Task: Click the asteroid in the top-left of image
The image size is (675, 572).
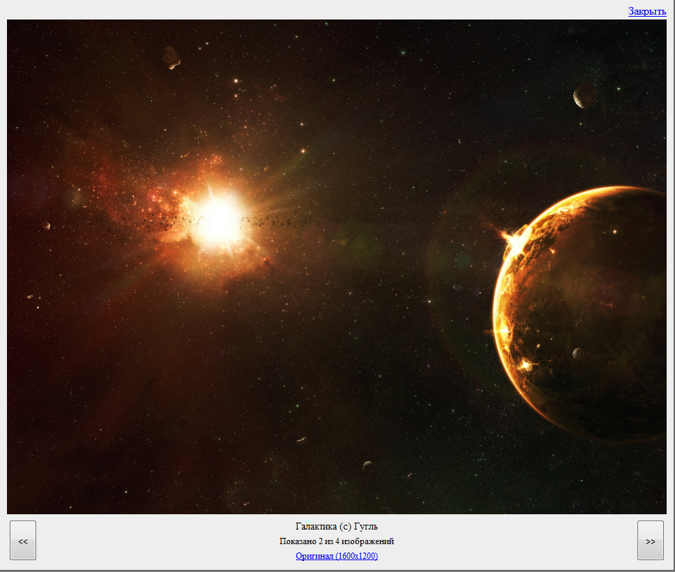Action: click(x=170, y=58)
